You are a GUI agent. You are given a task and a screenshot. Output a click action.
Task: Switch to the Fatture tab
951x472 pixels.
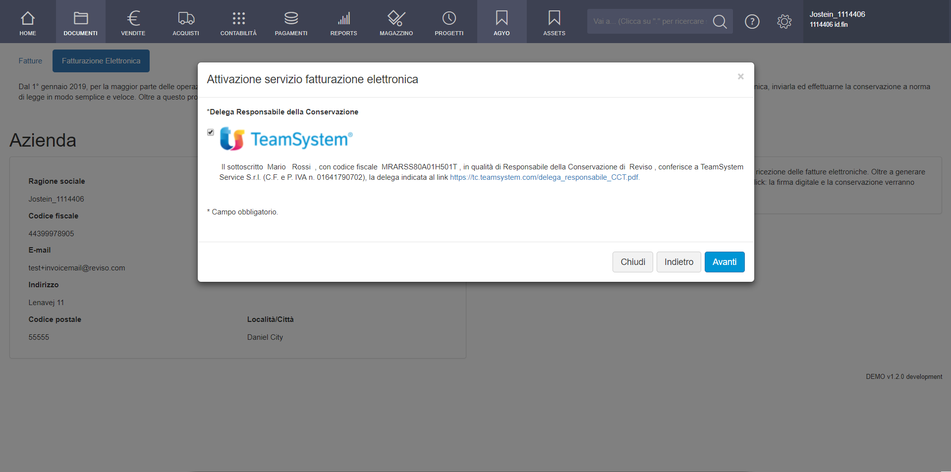30,61
